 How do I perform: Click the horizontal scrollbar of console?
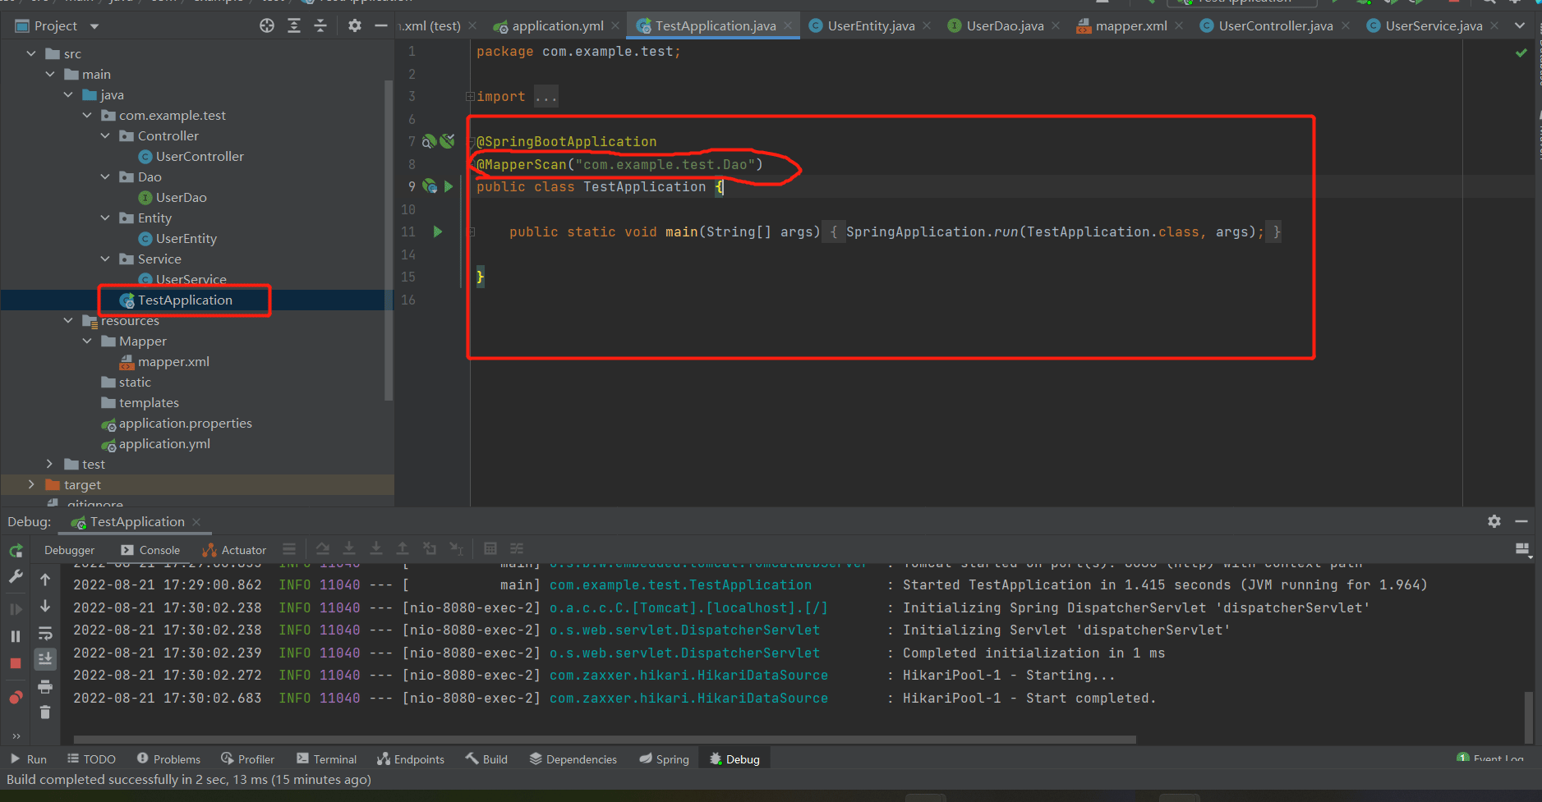pyautogui.click(x=604, y=740)
